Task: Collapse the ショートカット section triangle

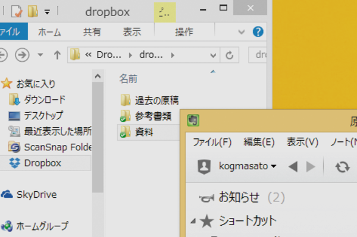Action: [193, 221]
